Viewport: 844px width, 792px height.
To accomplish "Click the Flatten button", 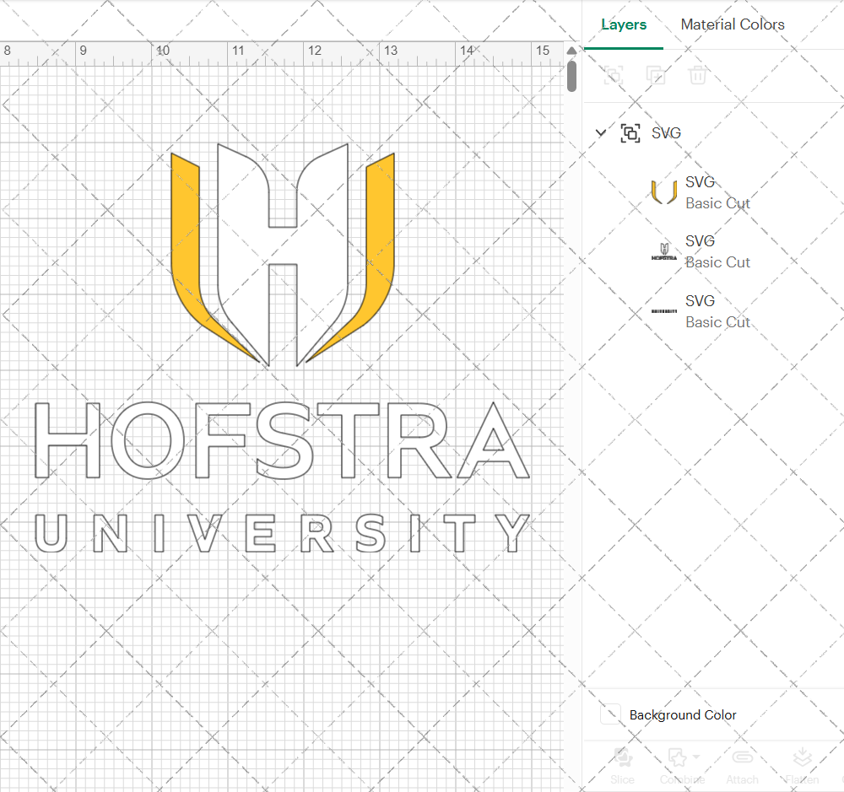I will coord(802,766).
